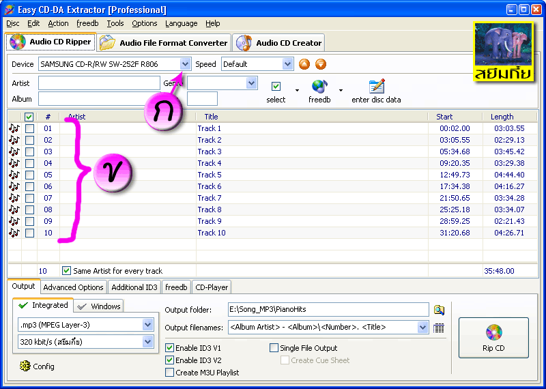Open the 320 kbit/s bitrate dropdown
This screenshot has width=546, height=389.
[148, 342]
